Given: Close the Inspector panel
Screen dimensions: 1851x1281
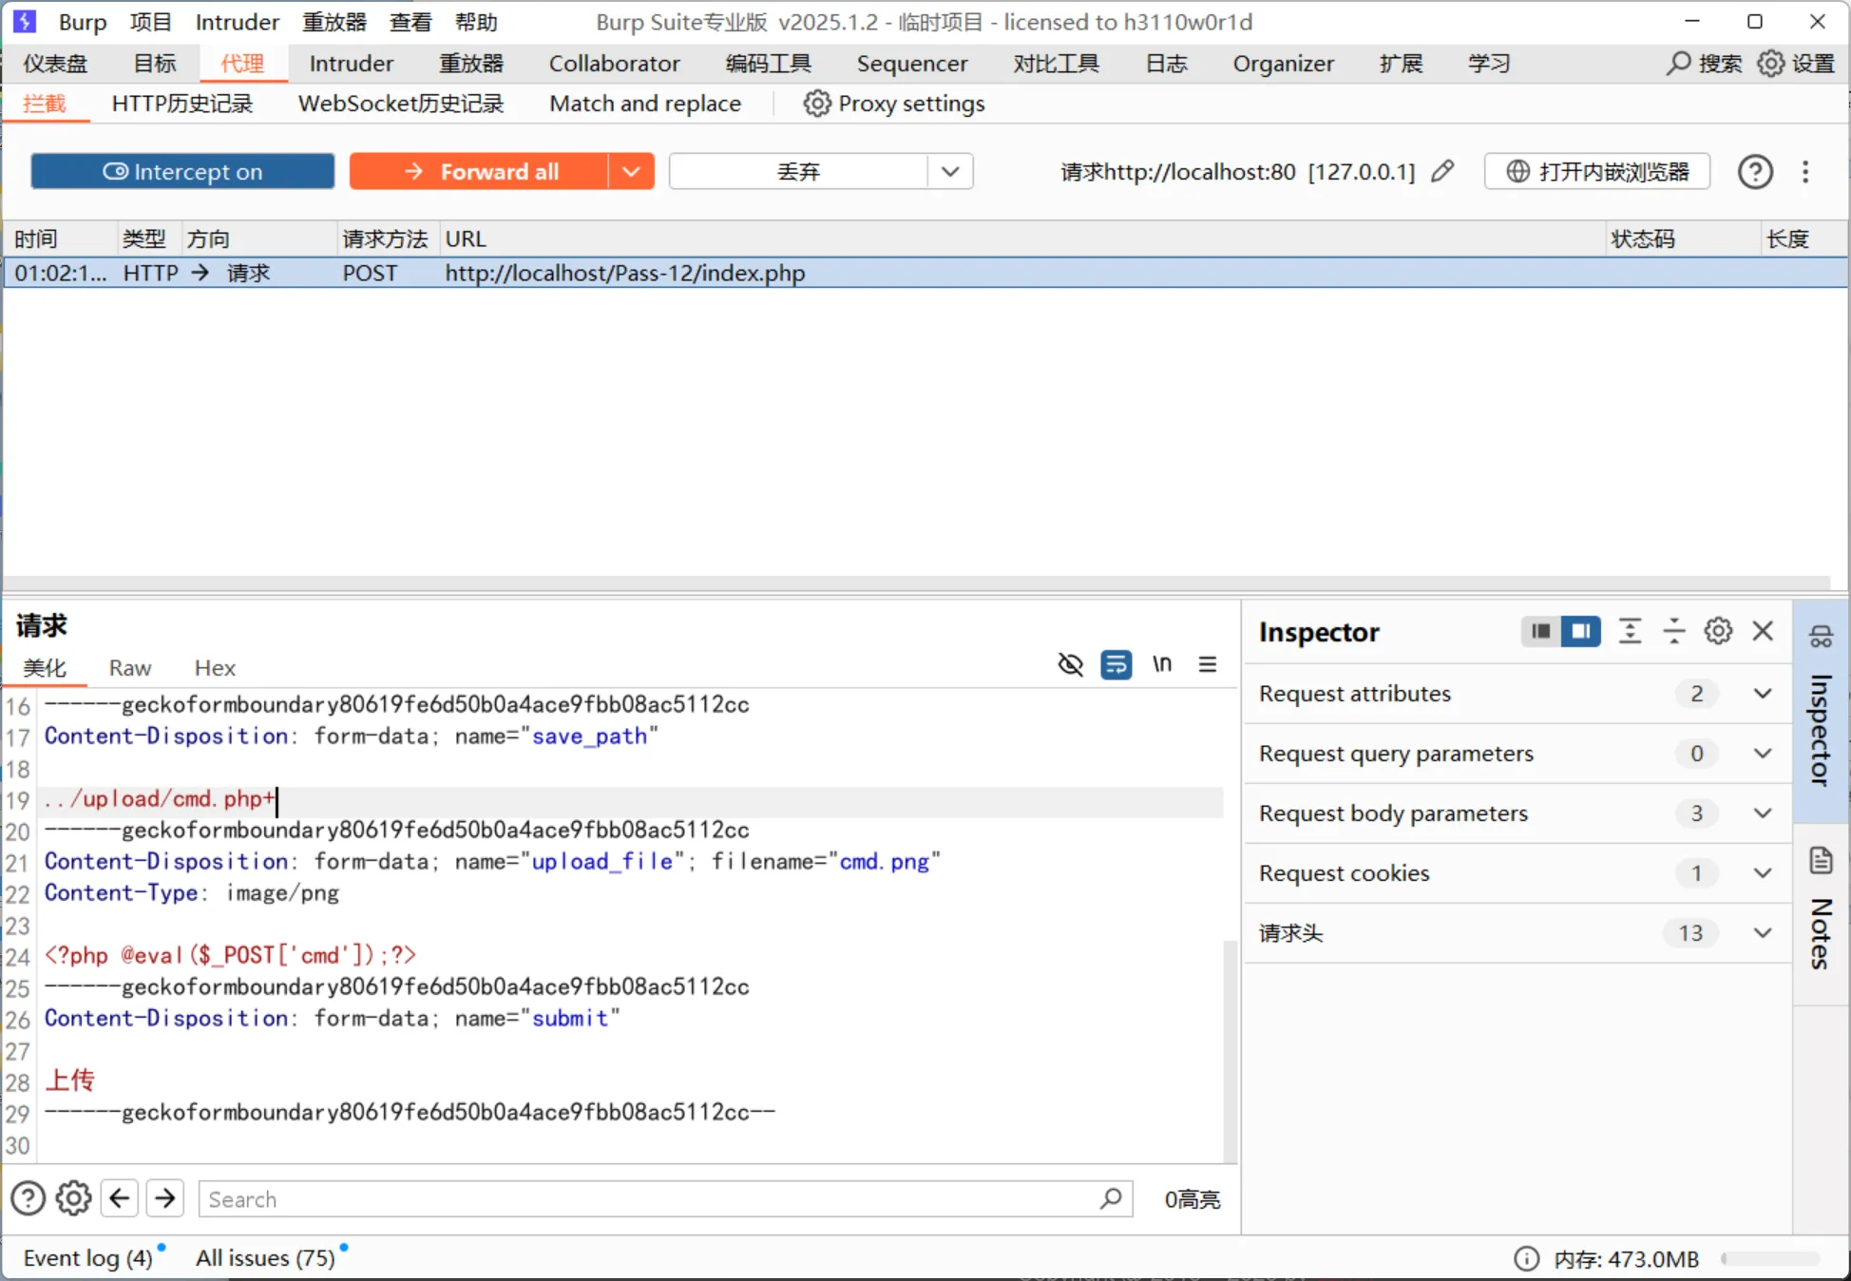Looking at the screenshot, I should (x=1763, y=631).
